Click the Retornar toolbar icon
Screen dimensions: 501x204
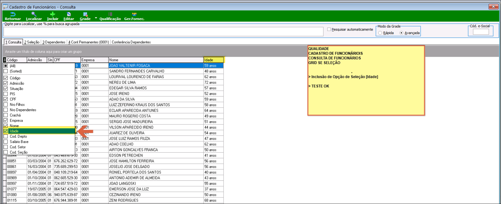click(x=13, y=14)
